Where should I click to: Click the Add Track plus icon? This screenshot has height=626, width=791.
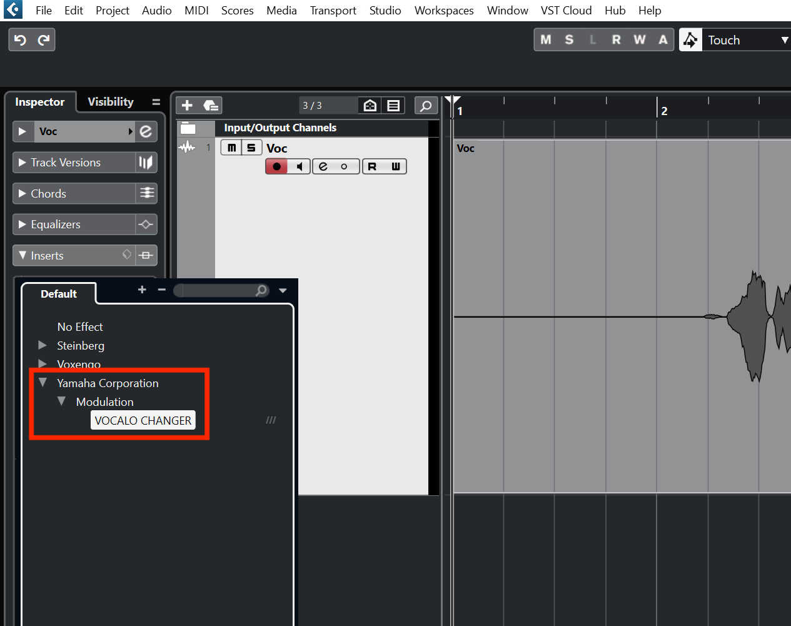click(186, 105)
